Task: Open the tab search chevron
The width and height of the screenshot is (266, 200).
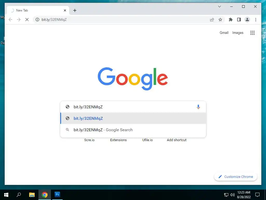Action: [219, 7]
